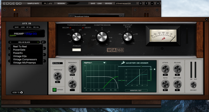Click the VCA 160 THRESHOLD knob

[x=76, y=37]
